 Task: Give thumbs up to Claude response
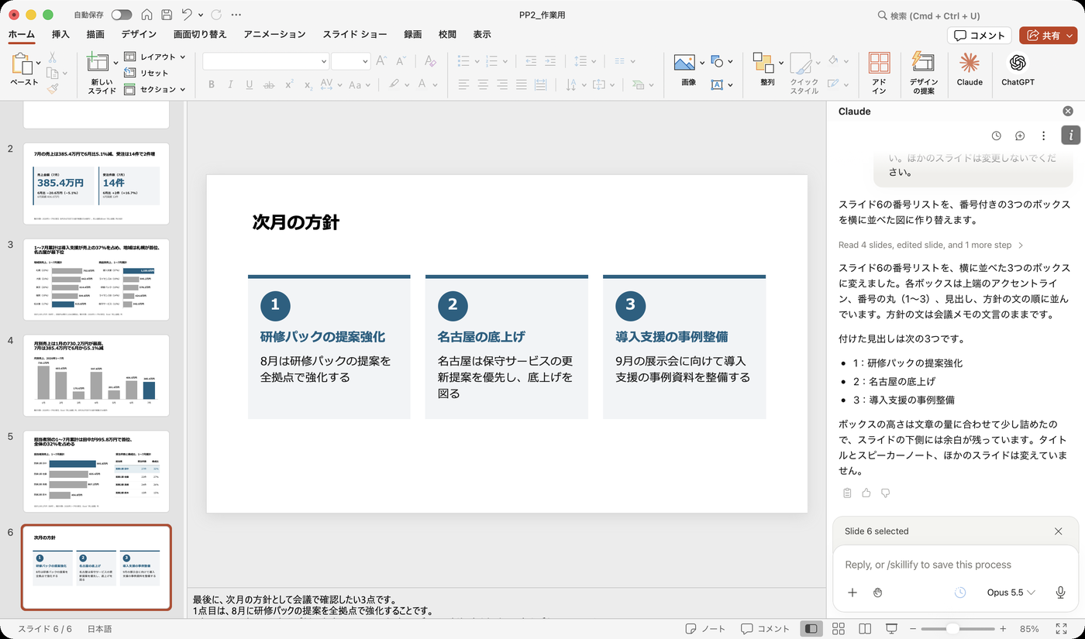pos(866,493)
